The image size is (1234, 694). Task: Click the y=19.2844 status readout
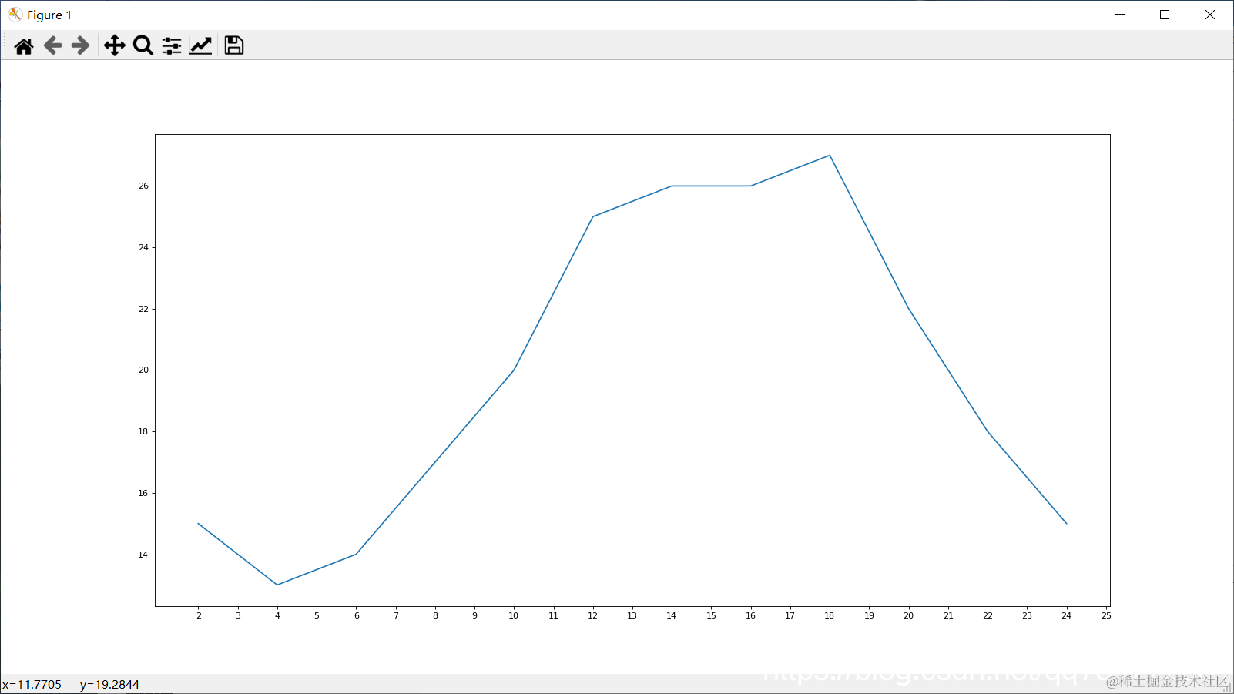109,684
